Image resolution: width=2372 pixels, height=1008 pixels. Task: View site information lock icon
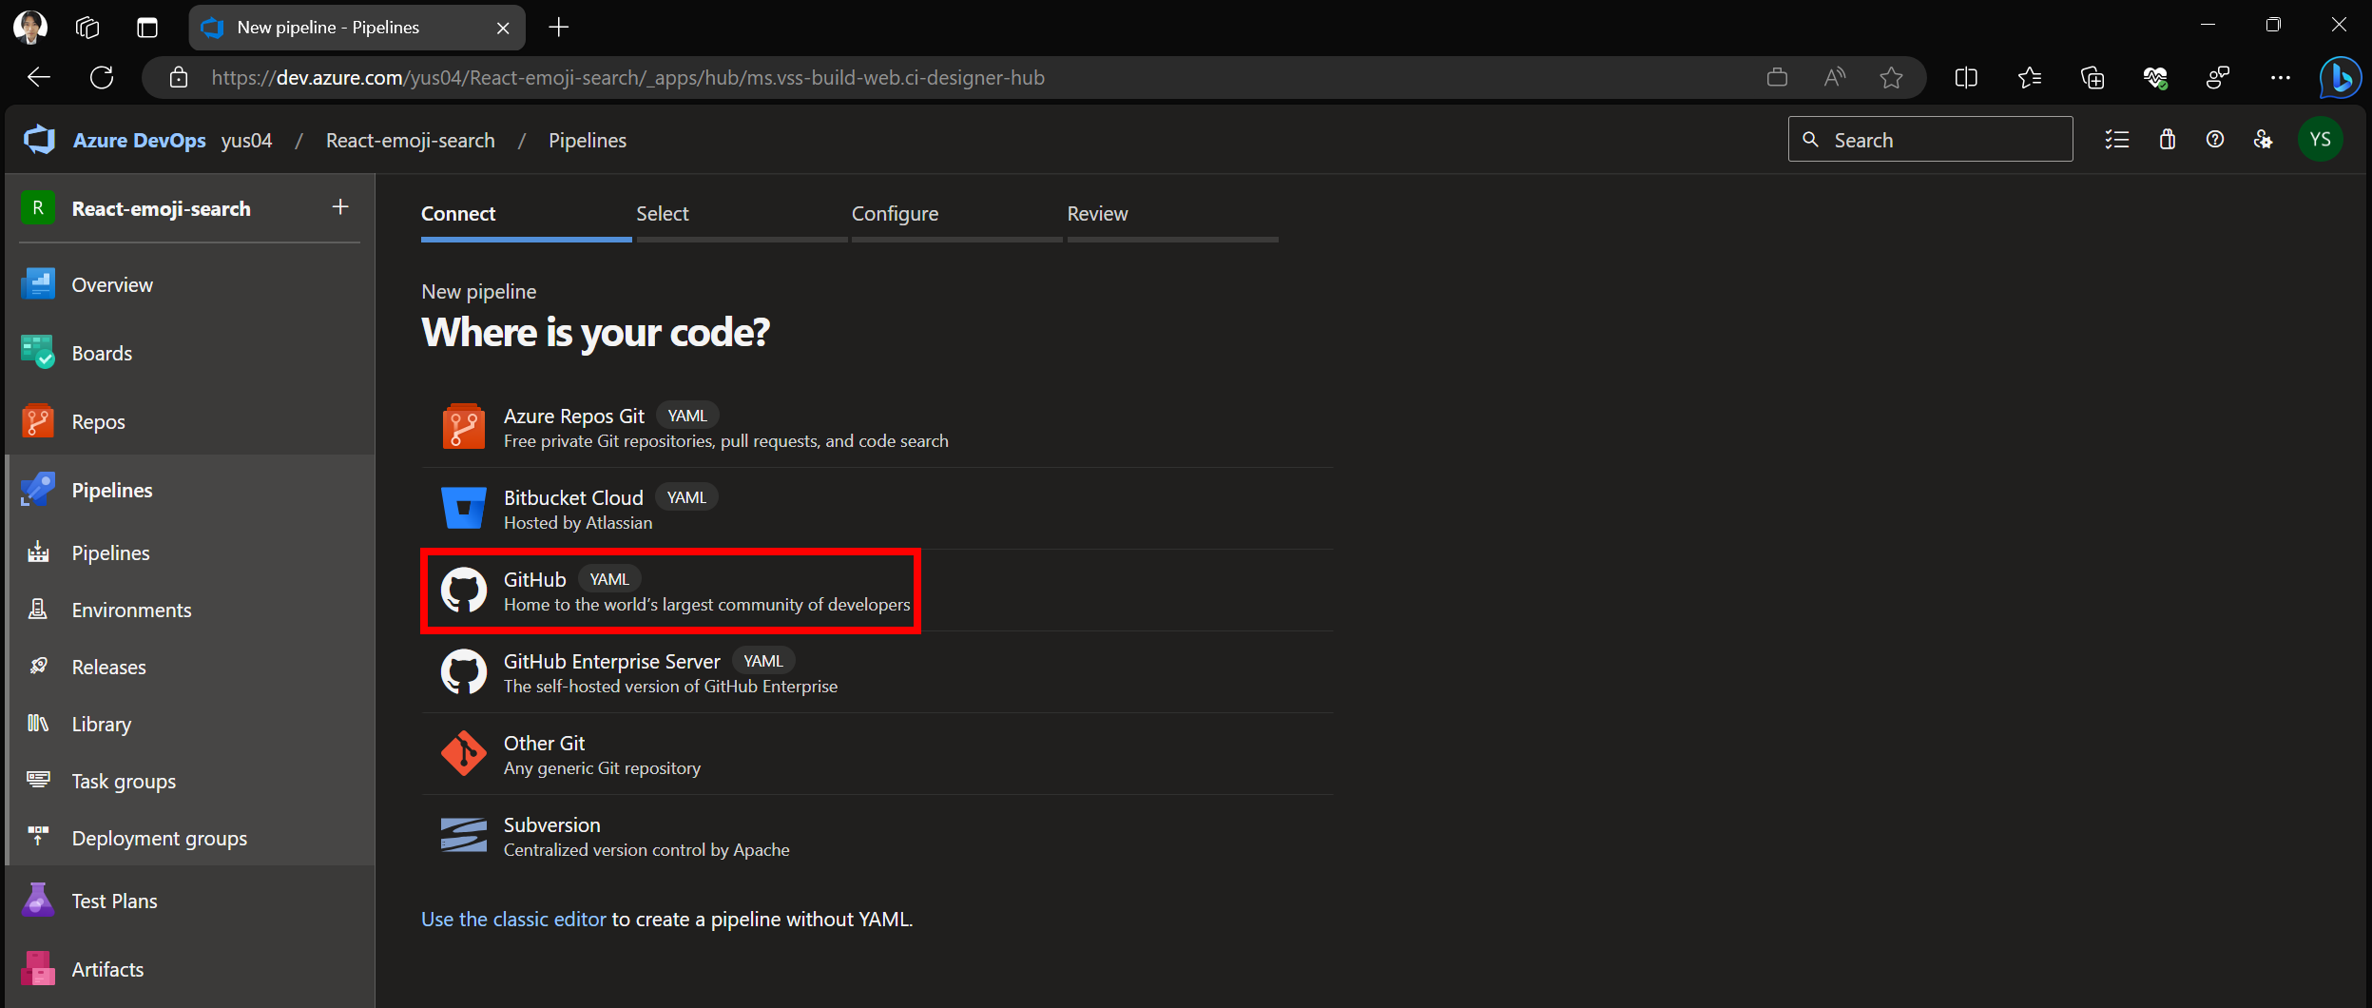[179, 77]
